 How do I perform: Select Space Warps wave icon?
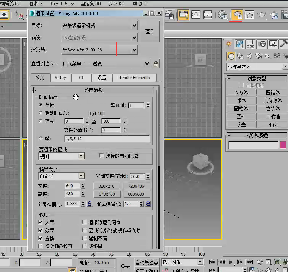click(x=277, y=56)
